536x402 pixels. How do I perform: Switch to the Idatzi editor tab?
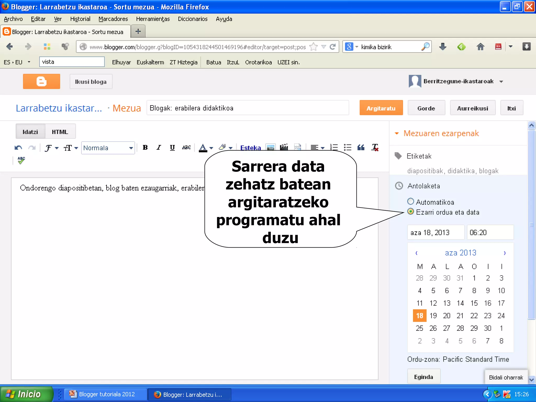click(x=30, y=132)
